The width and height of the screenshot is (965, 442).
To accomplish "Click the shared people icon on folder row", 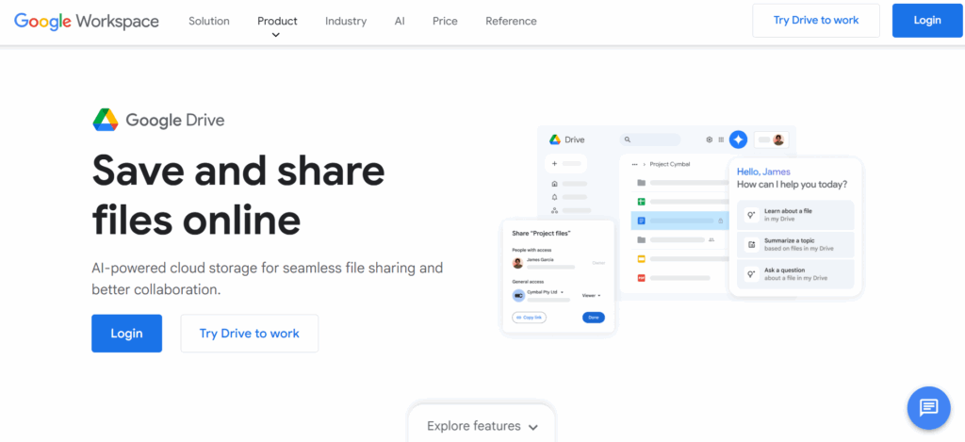I will [x=711, y=239].
